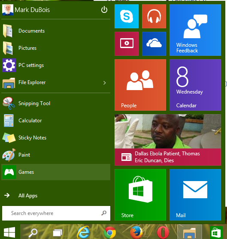This screenshot has width=227, height=239.
Task: Open Mark DuBois user account menu
Action: 26,10
